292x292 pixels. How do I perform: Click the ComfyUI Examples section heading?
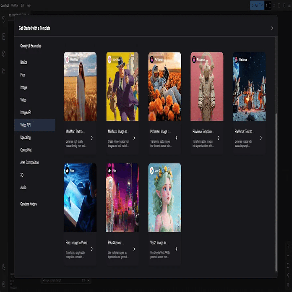coord(31,46)
